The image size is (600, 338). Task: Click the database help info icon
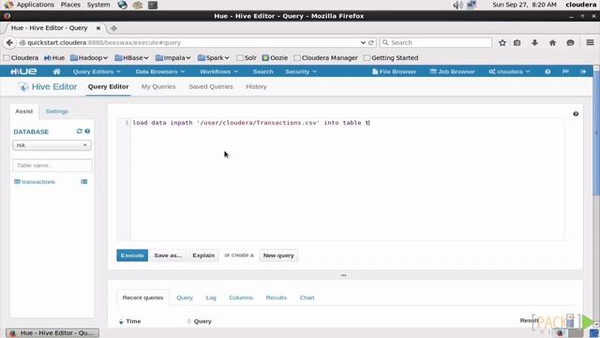[x=87, y=131]
